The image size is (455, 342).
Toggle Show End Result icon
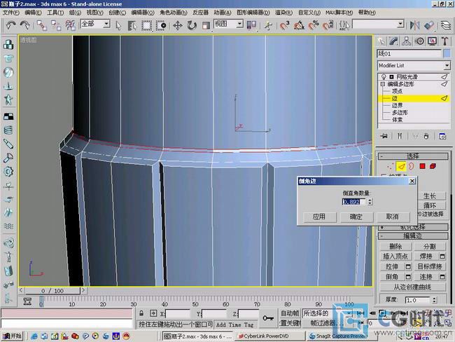[400, 136]
